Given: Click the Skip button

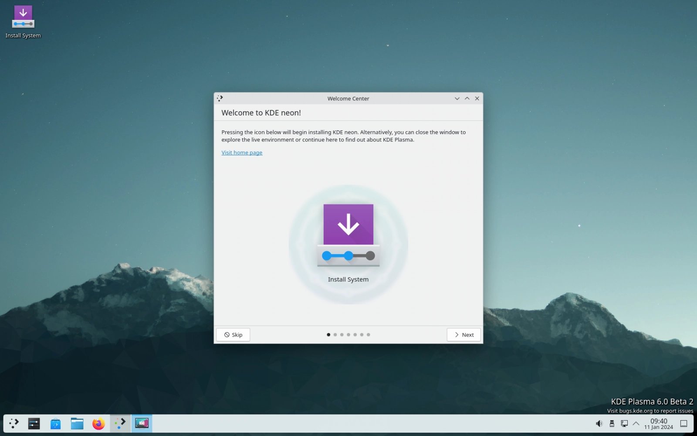Looking at the screenshot, I should (x=233, y=335).
